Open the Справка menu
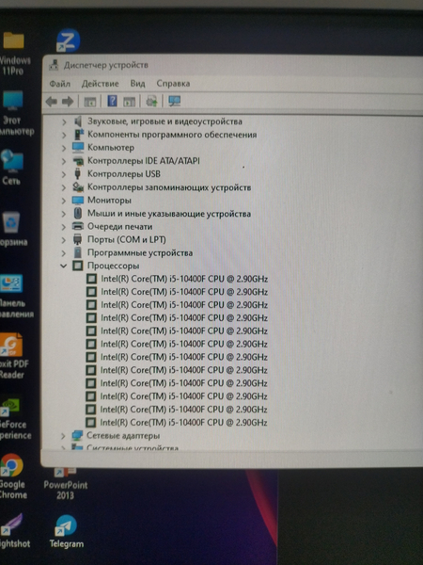Image resolution: width=423 pixels, height=565 pixels. point(173,84)
